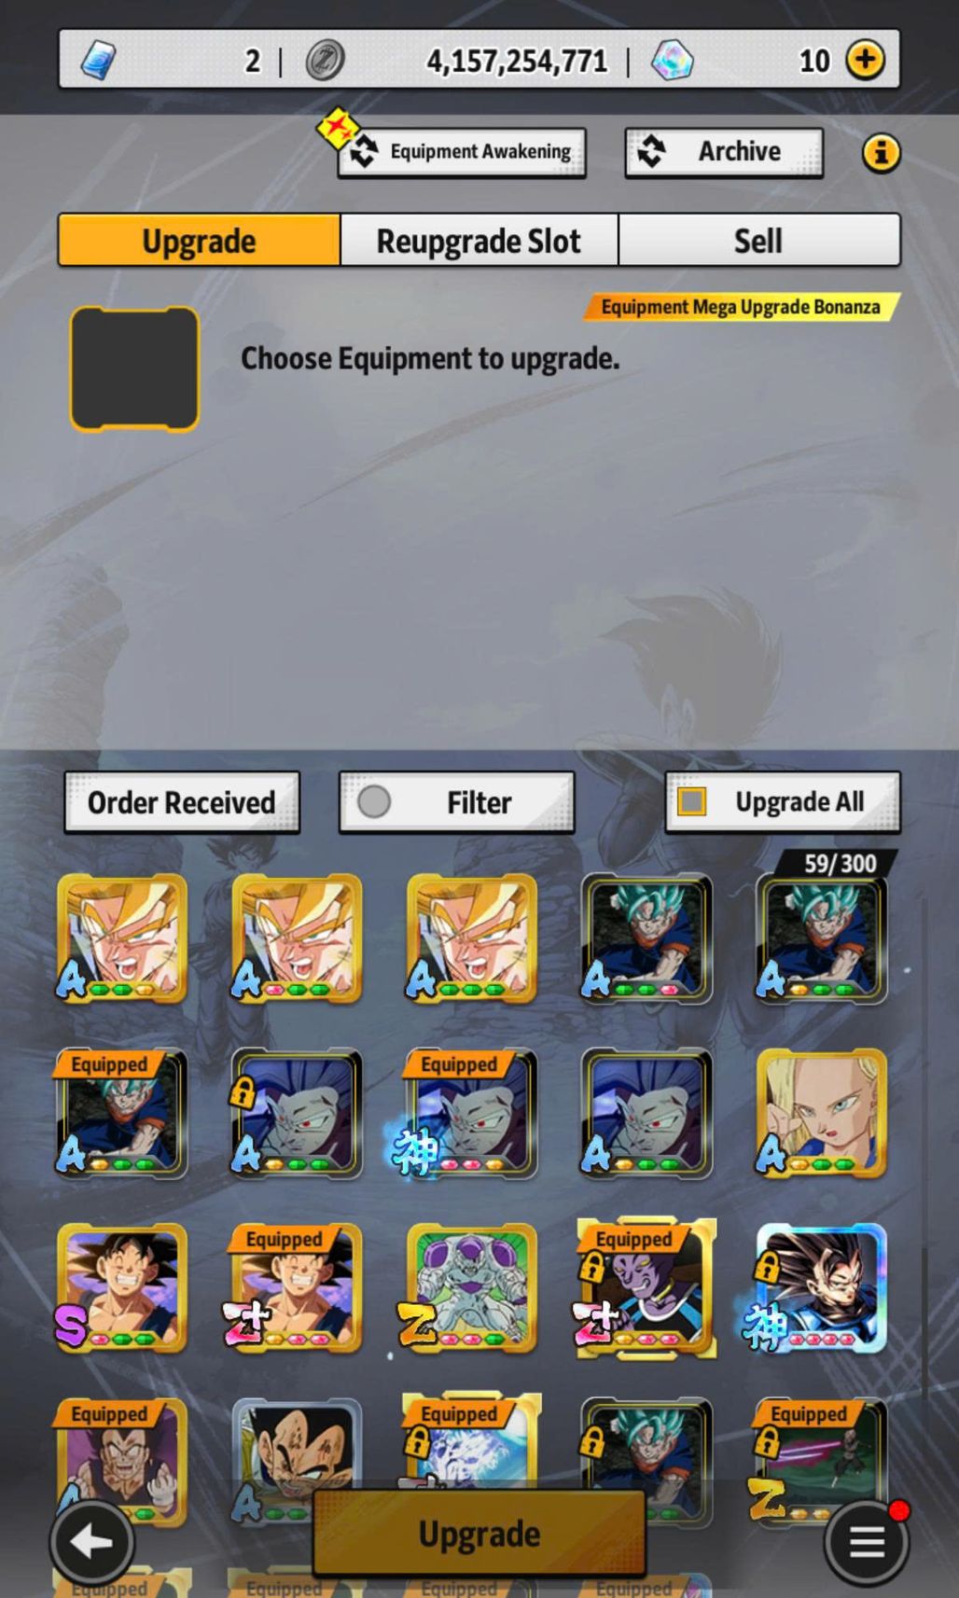Tap the back arrow icon
This screenshot has height=1598, width=959.
(x=92, y=1542)
